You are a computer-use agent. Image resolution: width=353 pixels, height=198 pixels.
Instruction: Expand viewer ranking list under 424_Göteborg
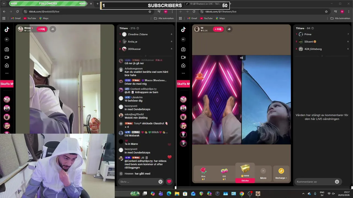(x=322, y=56)
